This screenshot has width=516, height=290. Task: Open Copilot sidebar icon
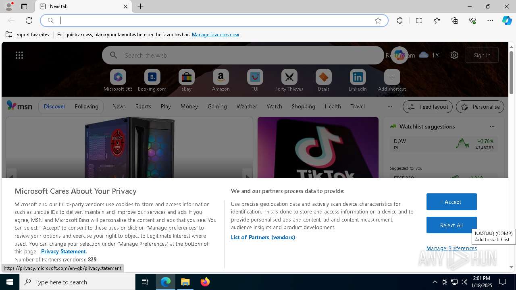tap(507, 21)
